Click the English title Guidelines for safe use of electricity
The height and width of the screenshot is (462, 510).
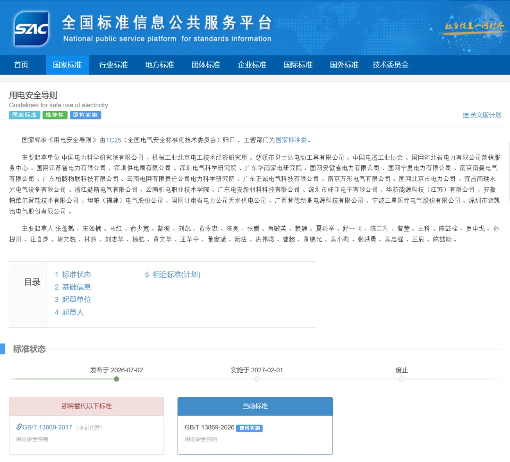(x=59, y=105)
